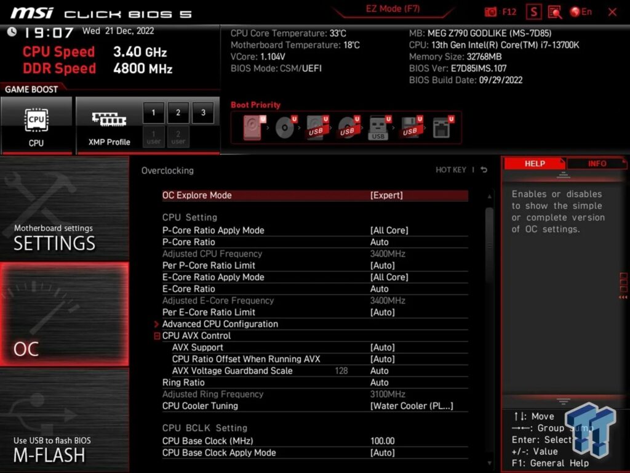Select CD/DVD boot device icon
630x473 pixels.
[x=286, y=127]
